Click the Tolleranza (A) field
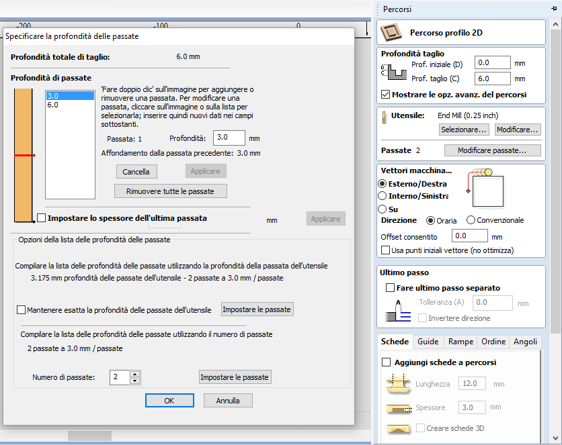562x445 pixels. click(493, 303)
